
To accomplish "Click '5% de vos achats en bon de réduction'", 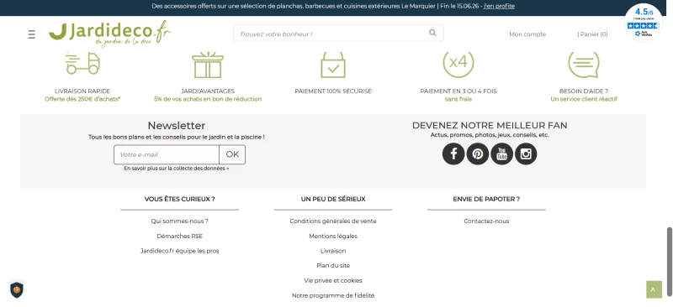I will [208, 99].
